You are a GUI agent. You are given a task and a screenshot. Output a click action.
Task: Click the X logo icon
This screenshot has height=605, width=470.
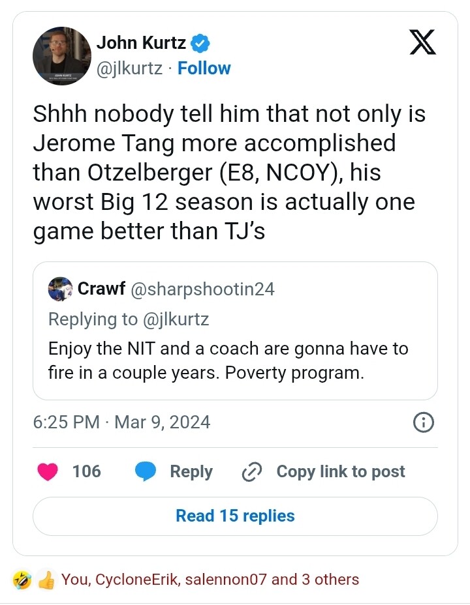[x=422, y=44]
